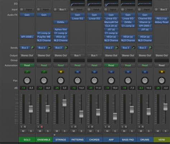Solo the ENSEMBLE channel
Screen dimensions: 170x144
point(48,131)
